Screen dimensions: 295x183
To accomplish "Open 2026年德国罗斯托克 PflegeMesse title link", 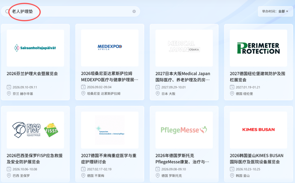I will click(182, 158).
